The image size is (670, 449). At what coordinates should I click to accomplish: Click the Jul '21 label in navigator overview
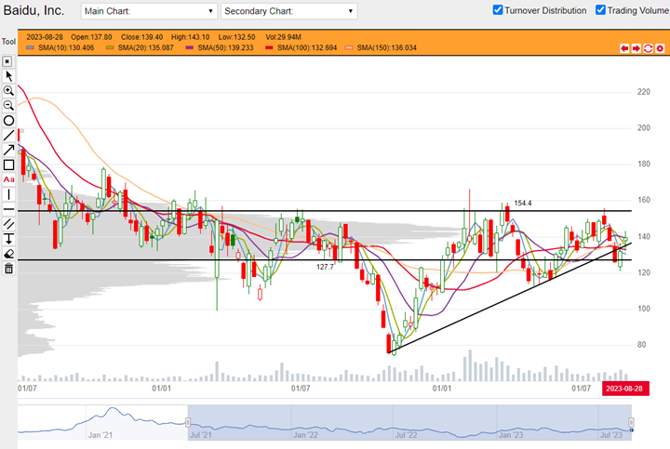(x=201, y=435)
